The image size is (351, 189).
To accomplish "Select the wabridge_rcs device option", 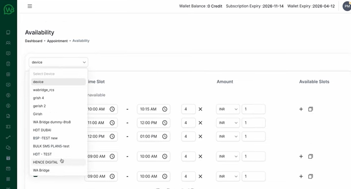I will tap(43, 90).
